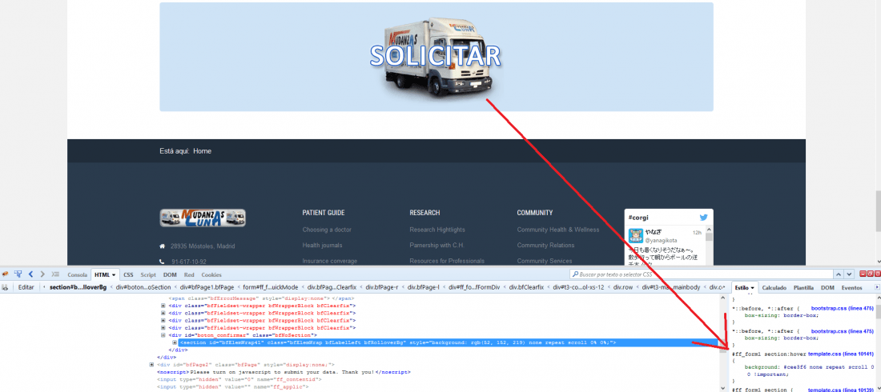Select breadcrumb div.row

[x=624, y=287]
